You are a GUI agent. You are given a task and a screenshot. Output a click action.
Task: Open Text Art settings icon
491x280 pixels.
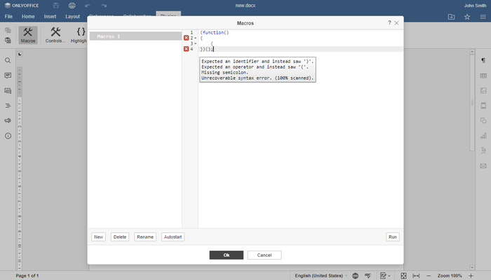pyautogui.click(x=483, y=150)
